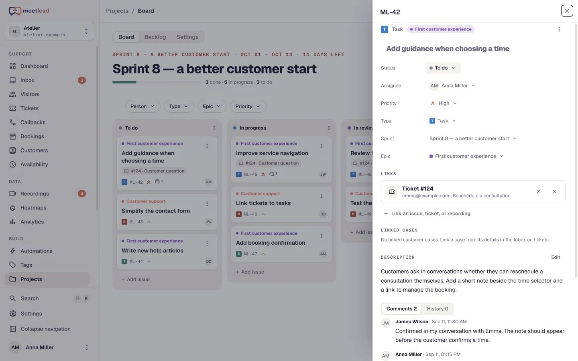Click the purple epic dot beside First customer experience dropdown
The height and width of the screenshot is (361, 578).
click(x=431, y=156)
